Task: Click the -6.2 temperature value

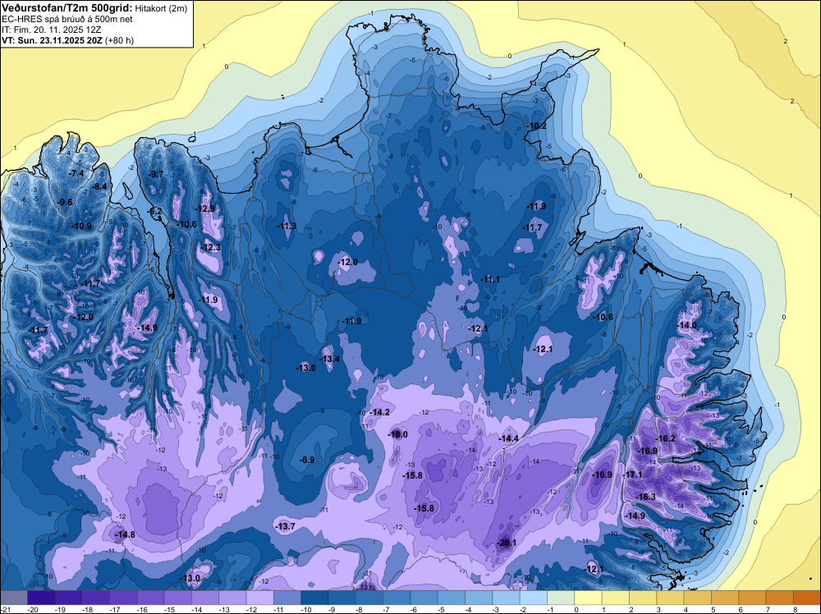Action: (154, 210)
